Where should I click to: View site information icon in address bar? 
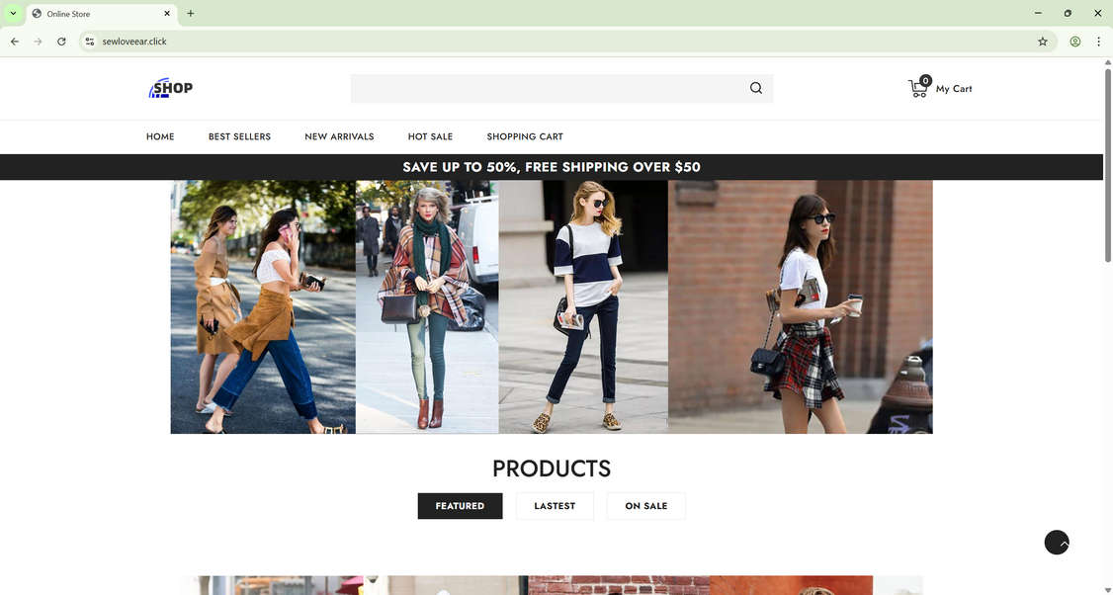tap(90, 42)
